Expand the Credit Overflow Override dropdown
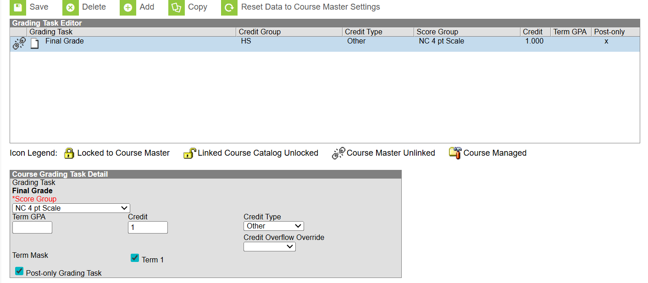The image size is (648, 283). coord(269,246)
